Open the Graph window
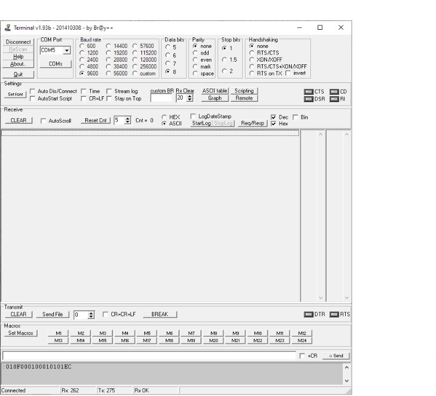Viewport: 436px width, 396px height. click(x=215, y=98)
